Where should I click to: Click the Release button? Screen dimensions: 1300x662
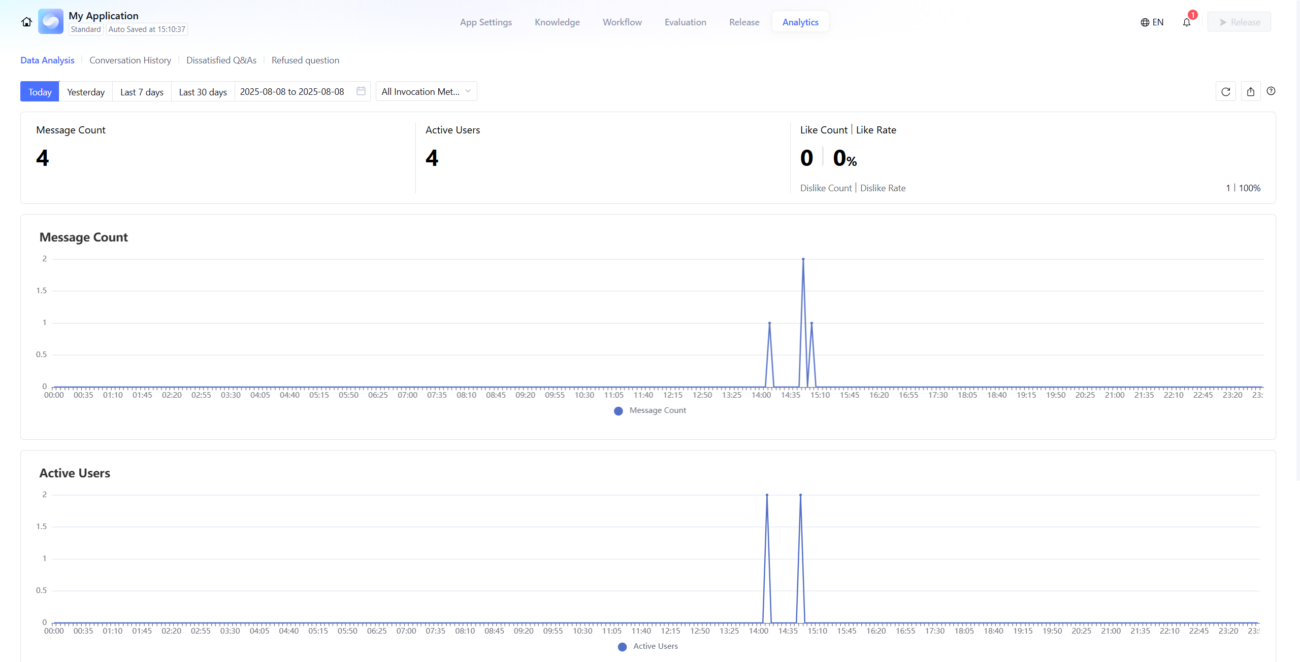(x=1239, y=22)
